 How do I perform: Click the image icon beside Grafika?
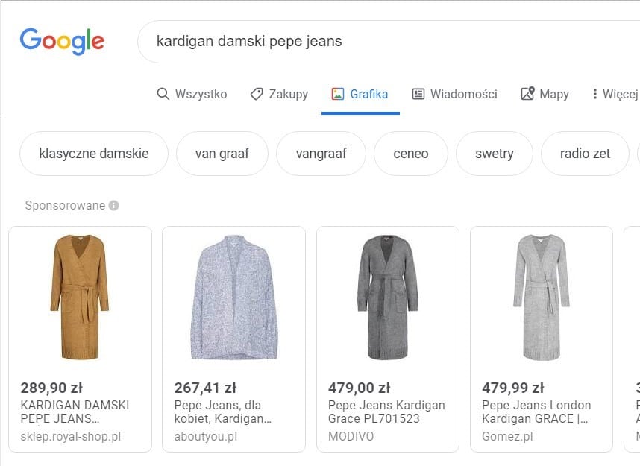(338, 94)
